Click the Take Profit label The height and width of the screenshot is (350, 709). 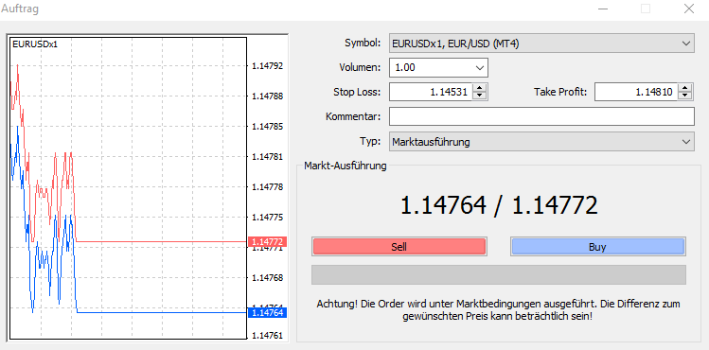pos(560,92)
